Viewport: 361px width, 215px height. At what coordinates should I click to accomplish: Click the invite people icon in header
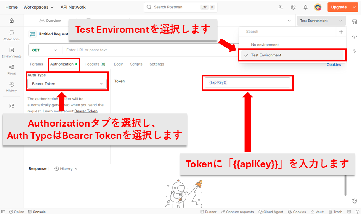click(x=281, y=7)
